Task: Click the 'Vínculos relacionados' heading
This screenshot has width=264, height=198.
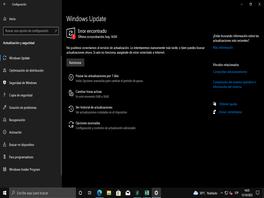Action: point(226,65)
